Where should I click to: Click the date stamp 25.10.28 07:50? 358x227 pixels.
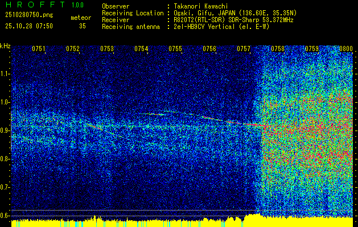click(29, 26)
